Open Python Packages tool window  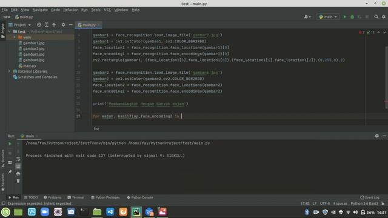pos(105,197)
